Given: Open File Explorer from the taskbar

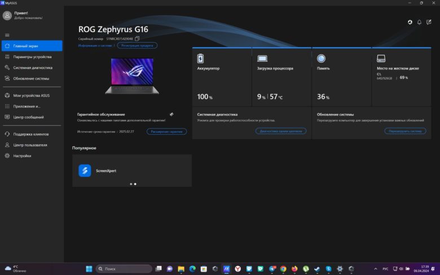Looking at the screenshot, I should tap(181, 269).
